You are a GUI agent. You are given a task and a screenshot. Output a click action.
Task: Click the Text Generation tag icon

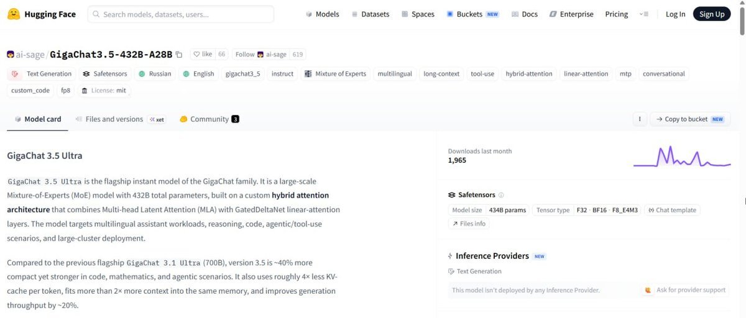(16, 74)
